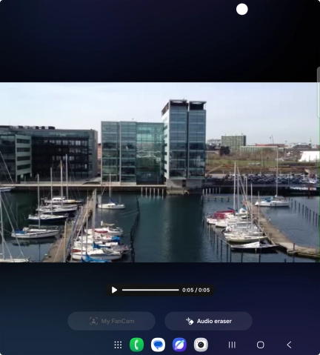Open the app drawer grid icon
This screenshot has width=320, height=355.
pos(118,345)
